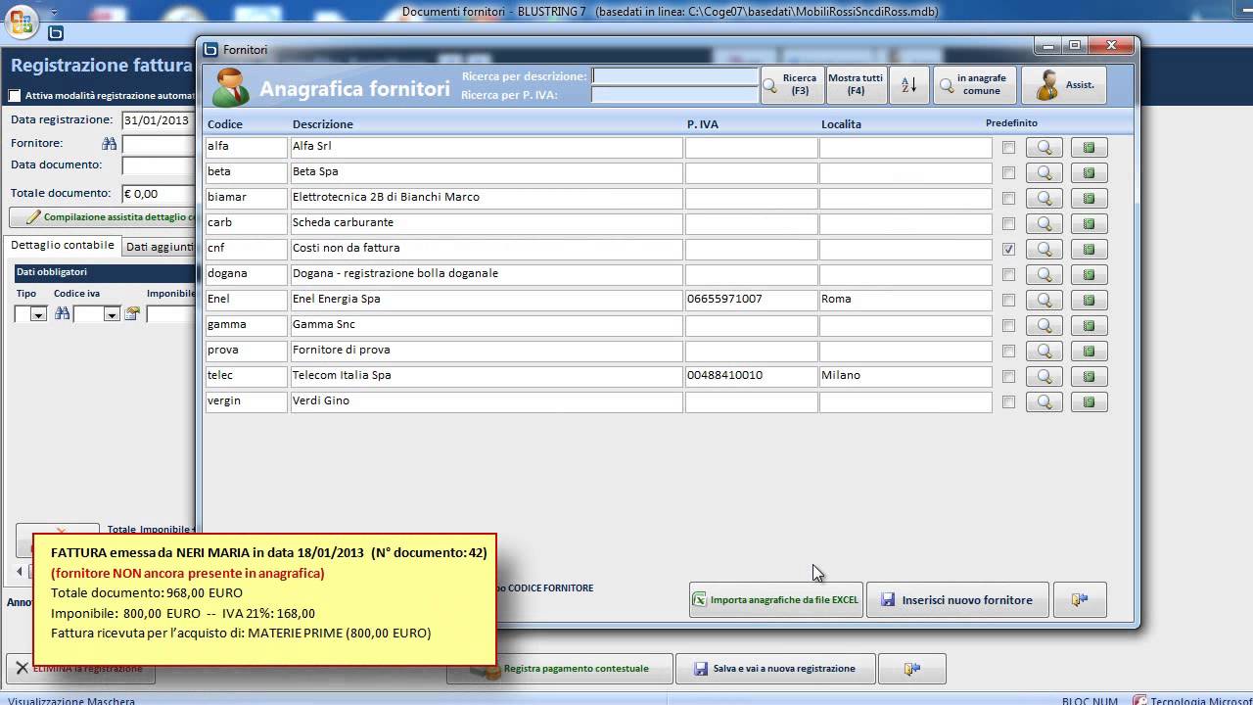Click the Mostra tutti (F4) button
The image size is (1253, 705).
857,85
